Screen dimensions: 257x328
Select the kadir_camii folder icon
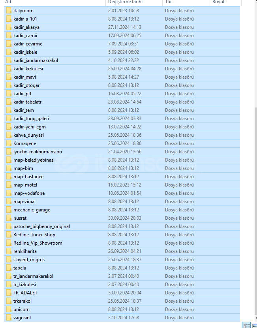pyautogui.click(x=9, y=35)
